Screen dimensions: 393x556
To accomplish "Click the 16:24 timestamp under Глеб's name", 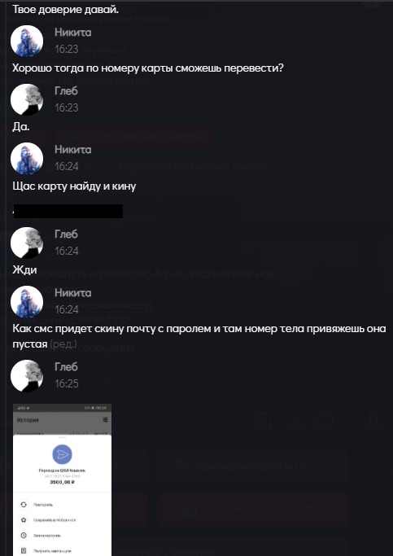I will point(66,251).
